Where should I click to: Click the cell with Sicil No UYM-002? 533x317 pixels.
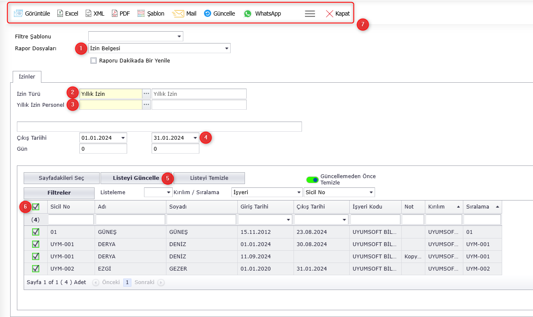[71, 269]
